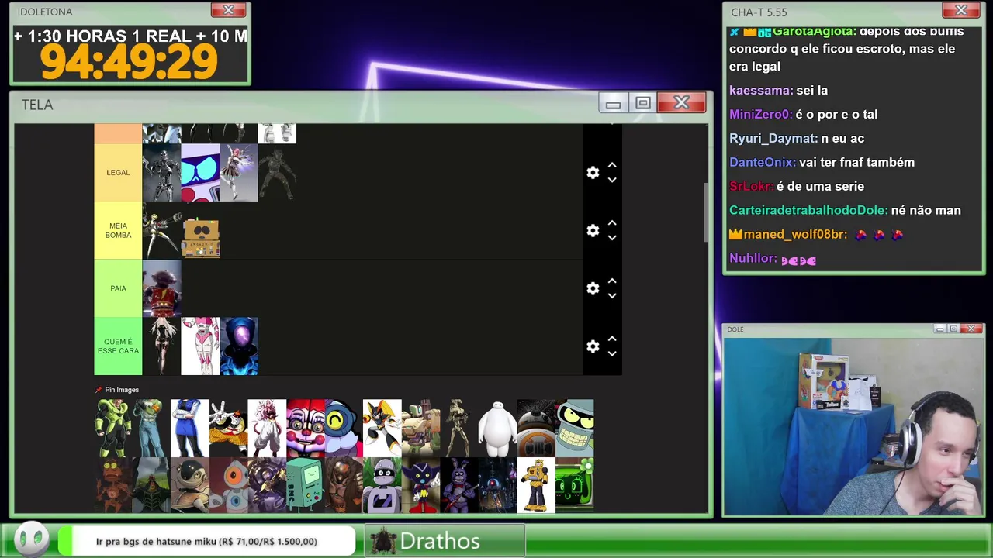Move the LEGAL tier up
Screen dimensions: 993x558
(x=612, y=165)
